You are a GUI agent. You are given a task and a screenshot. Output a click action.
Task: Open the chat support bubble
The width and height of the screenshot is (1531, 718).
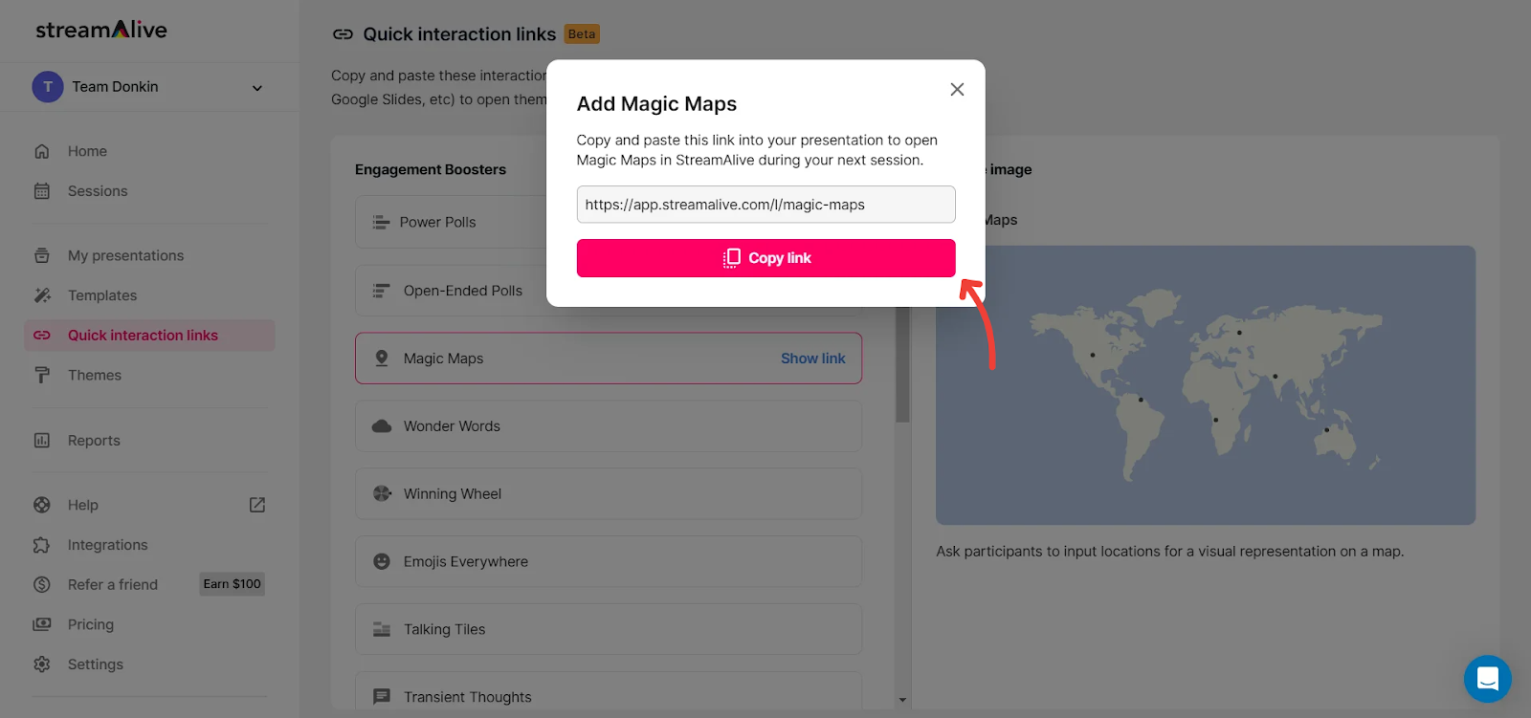pos(1487,679)
